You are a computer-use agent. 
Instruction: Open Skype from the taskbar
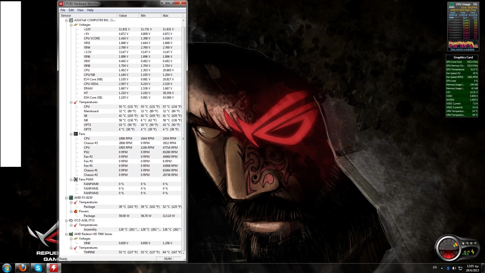pos(38,268)
